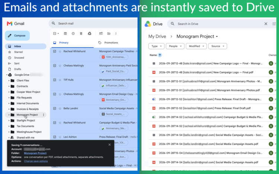This screenshot has height=174, width=279.
Task: Click the Mark as unread envelope icon
Action: (101, 33)
